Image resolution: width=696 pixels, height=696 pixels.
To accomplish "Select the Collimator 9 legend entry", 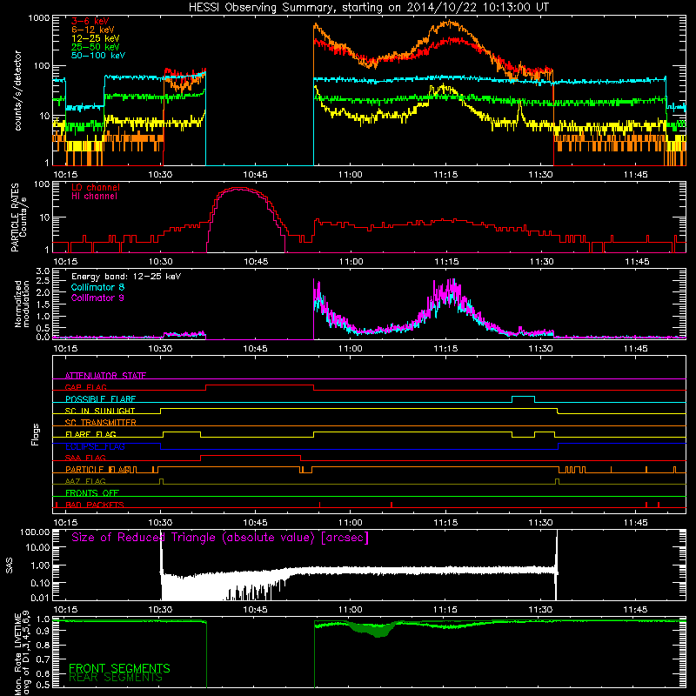I will point(97,298).
